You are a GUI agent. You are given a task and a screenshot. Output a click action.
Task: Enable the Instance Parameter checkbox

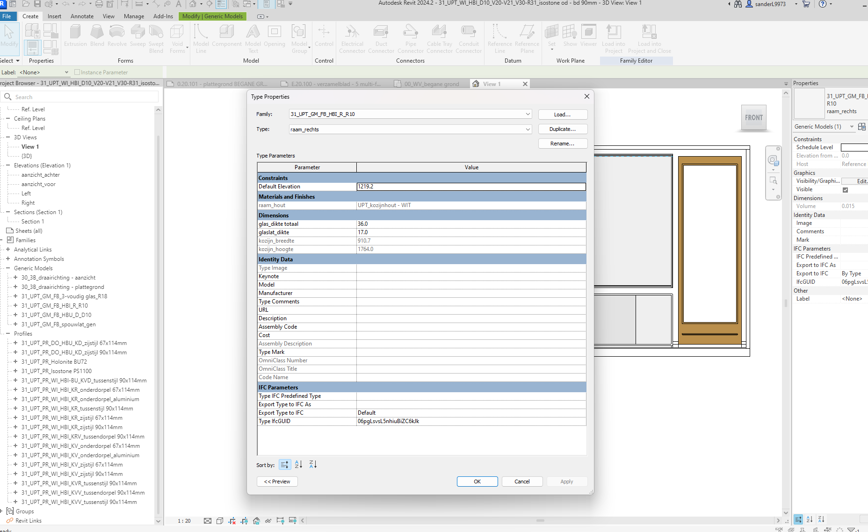click(x=77, y=72)
